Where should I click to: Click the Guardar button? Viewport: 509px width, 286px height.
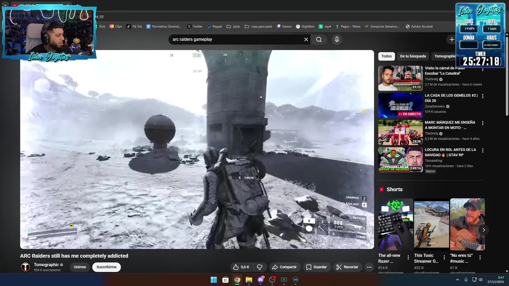click(x=317, y=267)
